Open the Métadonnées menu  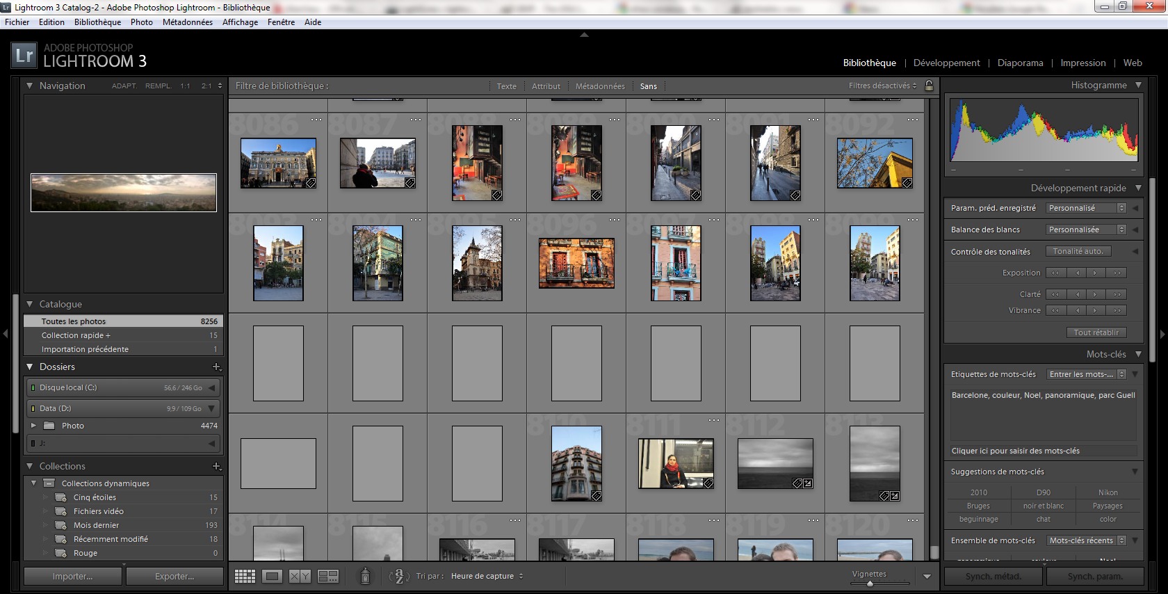pos(187,22)
